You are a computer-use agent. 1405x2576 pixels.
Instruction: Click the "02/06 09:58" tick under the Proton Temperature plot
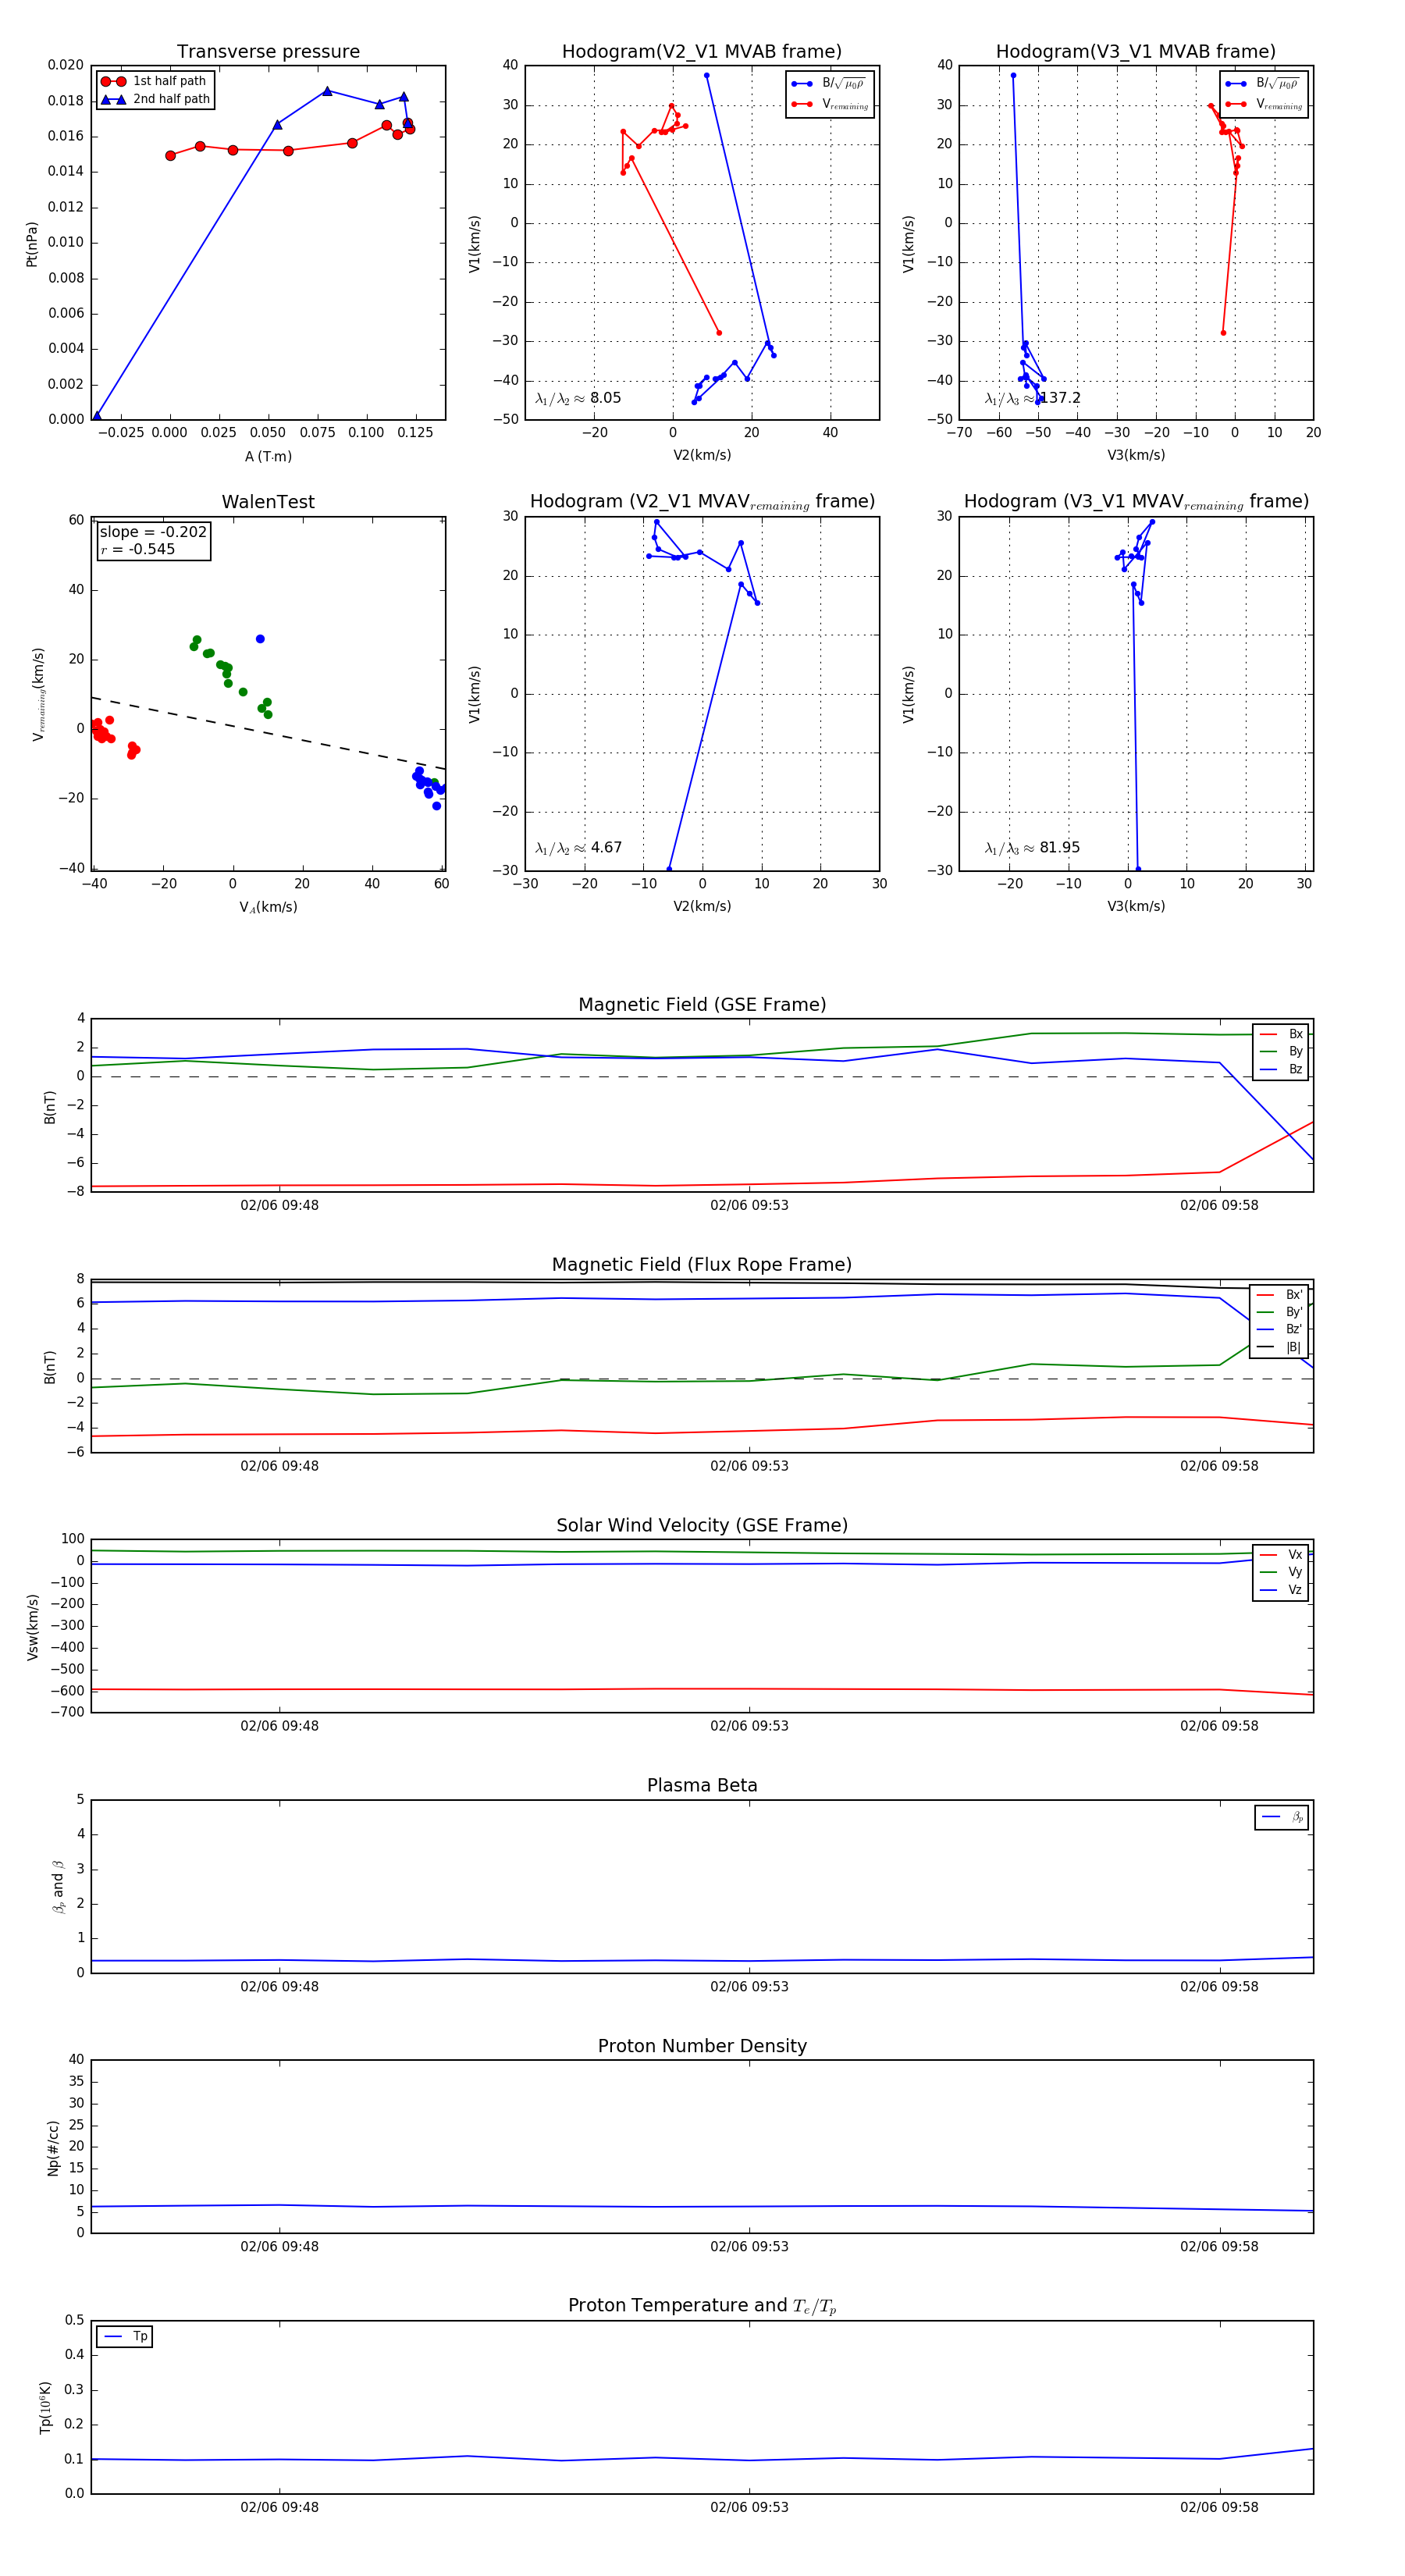coord(1219,2507)
